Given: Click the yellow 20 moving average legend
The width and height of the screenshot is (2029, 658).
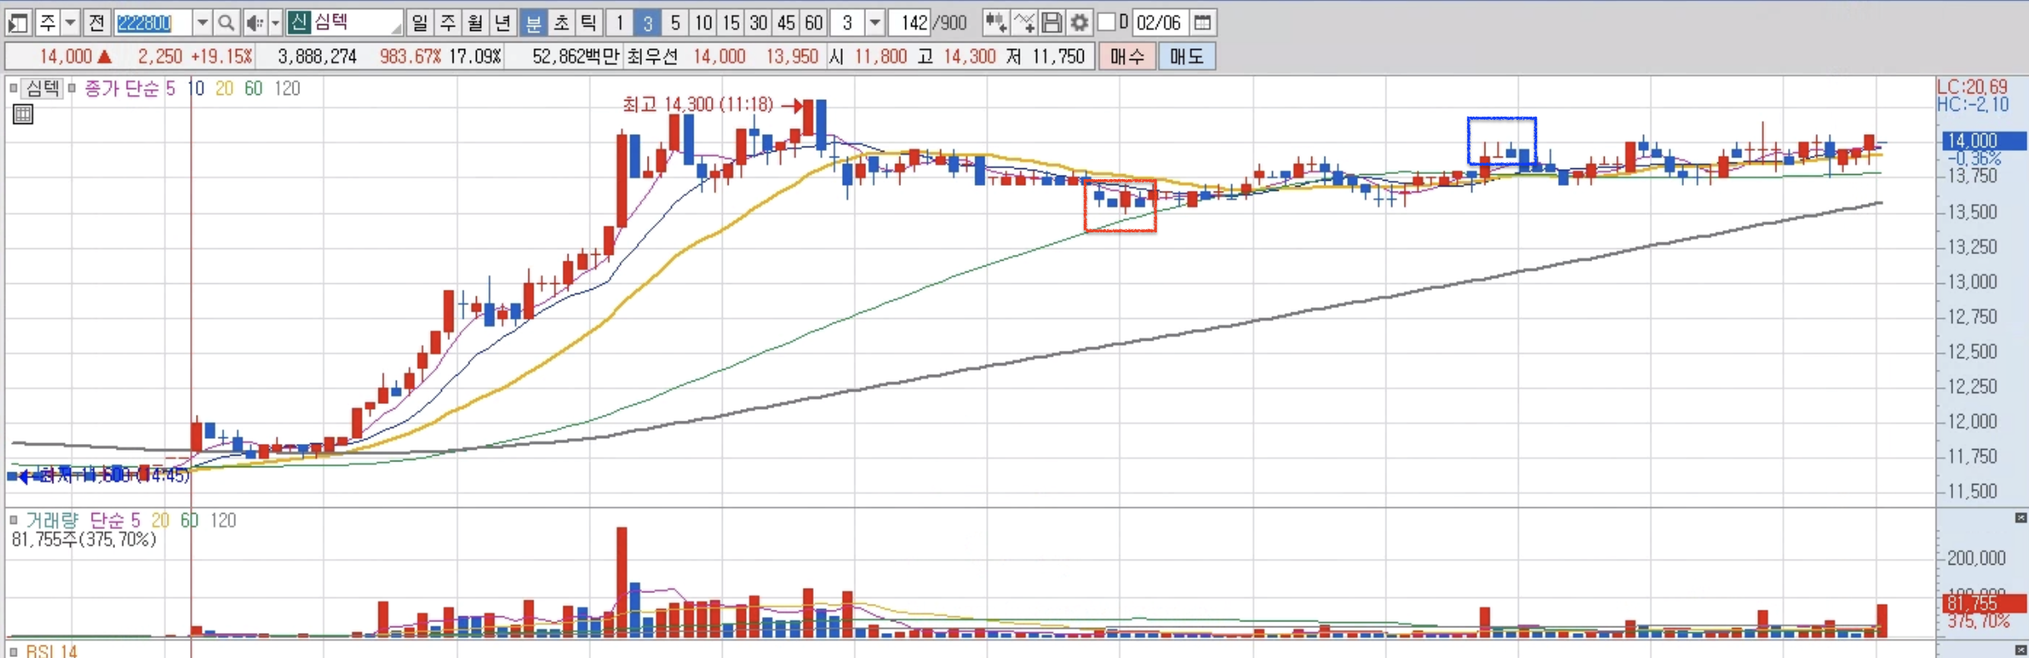Looking at the screenshot, I should [224, 88].
